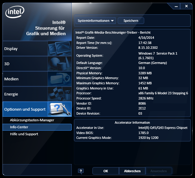Click the Report Time value 17:42:38
Screen dimensions: 195x178
(x=145, y=43)
